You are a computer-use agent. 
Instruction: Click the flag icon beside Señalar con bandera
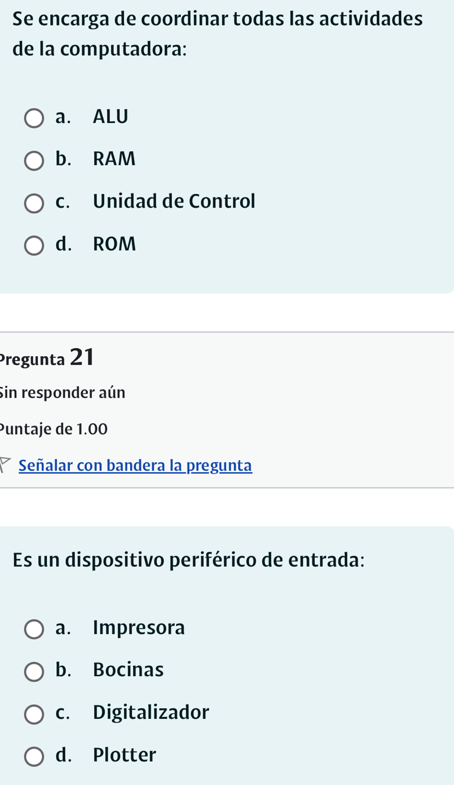[6, 465]
